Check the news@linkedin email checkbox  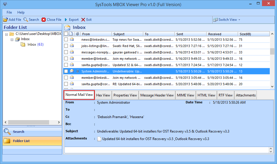point(66,39)
